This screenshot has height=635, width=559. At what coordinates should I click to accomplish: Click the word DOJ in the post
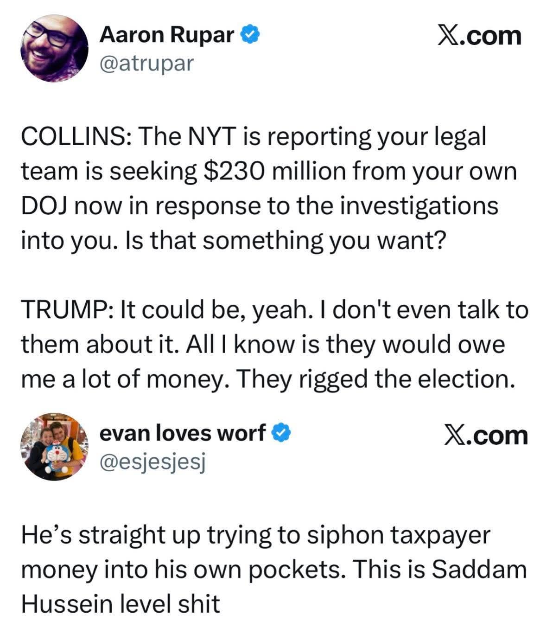coord(44,205)
